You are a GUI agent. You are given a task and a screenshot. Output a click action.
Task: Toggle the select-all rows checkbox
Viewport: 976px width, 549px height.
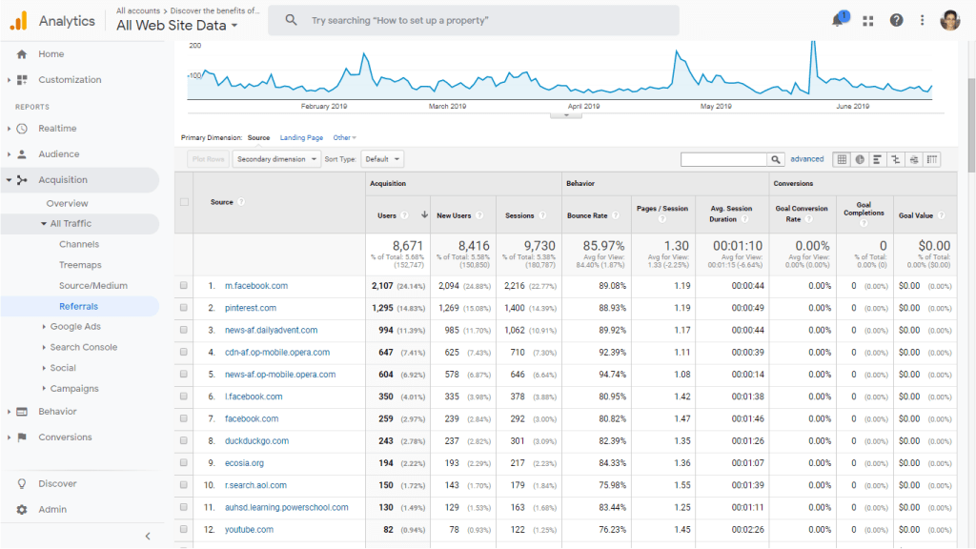pyautogui.click(x=184, y=202)
